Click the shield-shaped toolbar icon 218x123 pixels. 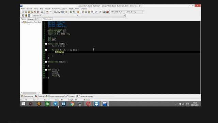(78, 12)
